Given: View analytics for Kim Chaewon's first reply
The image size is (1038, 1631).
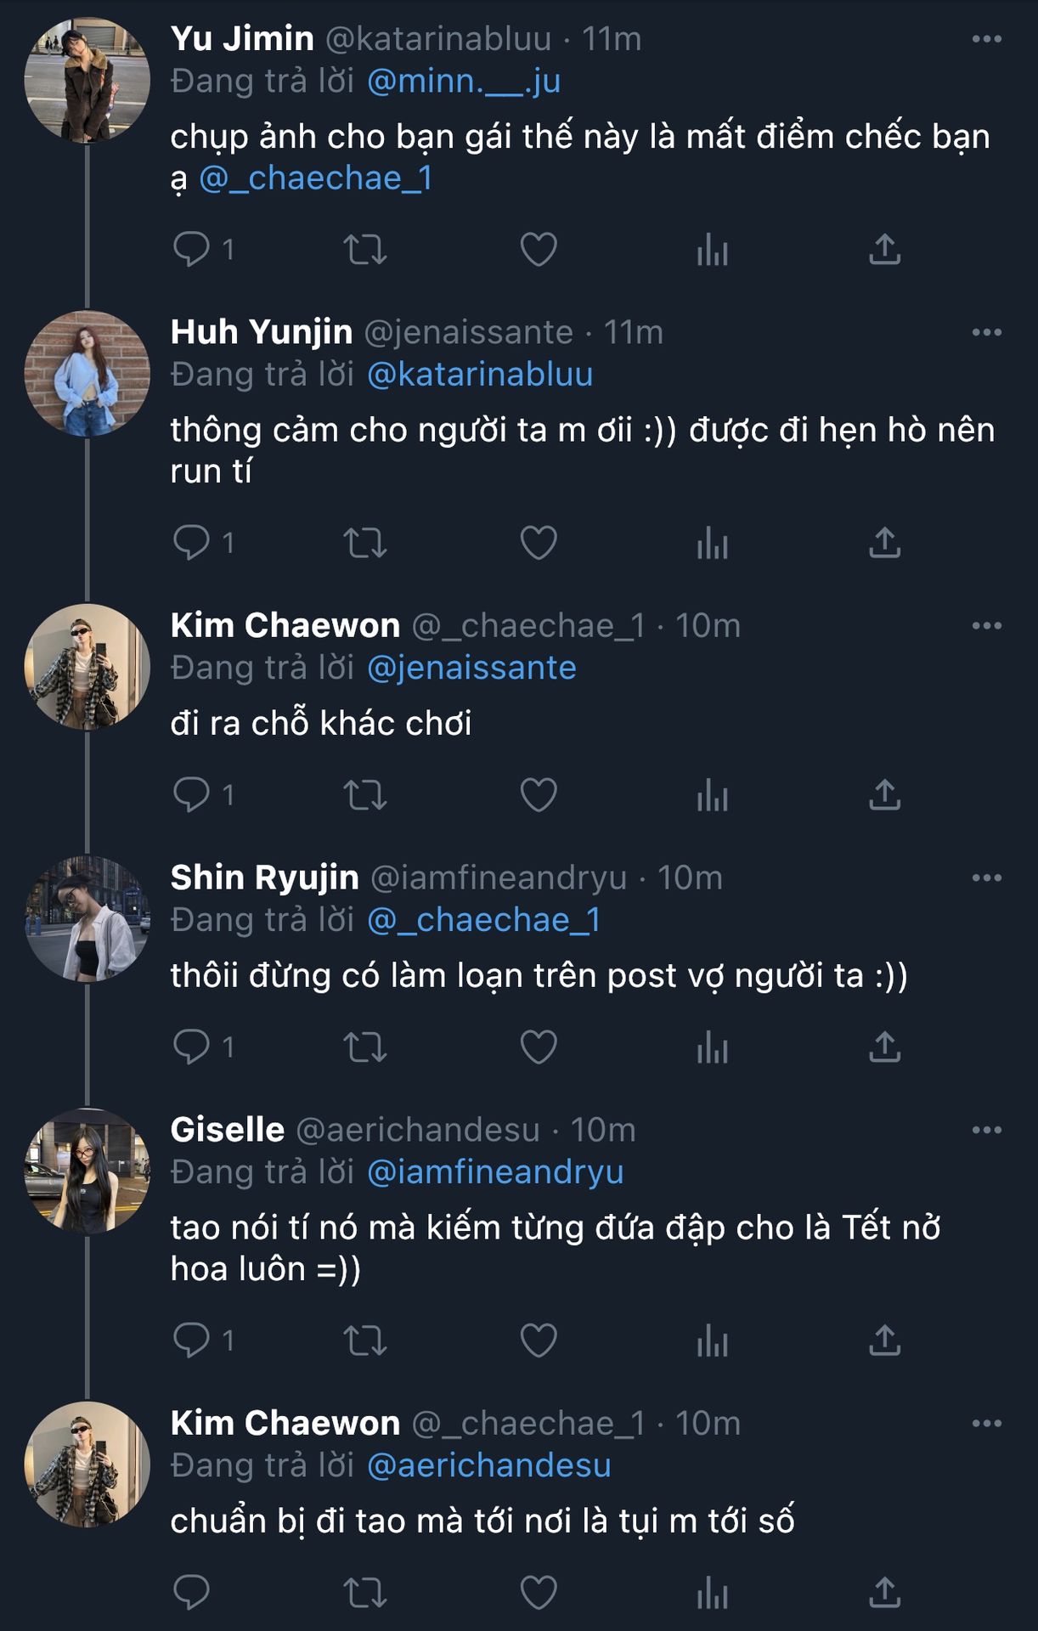Looking at the screenshot, I should pos(712,795).
